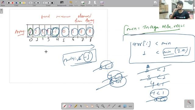The height and width of the screenshot is (110, 195).
Task: Pick the green pen color
Action: tap(20, 3)
